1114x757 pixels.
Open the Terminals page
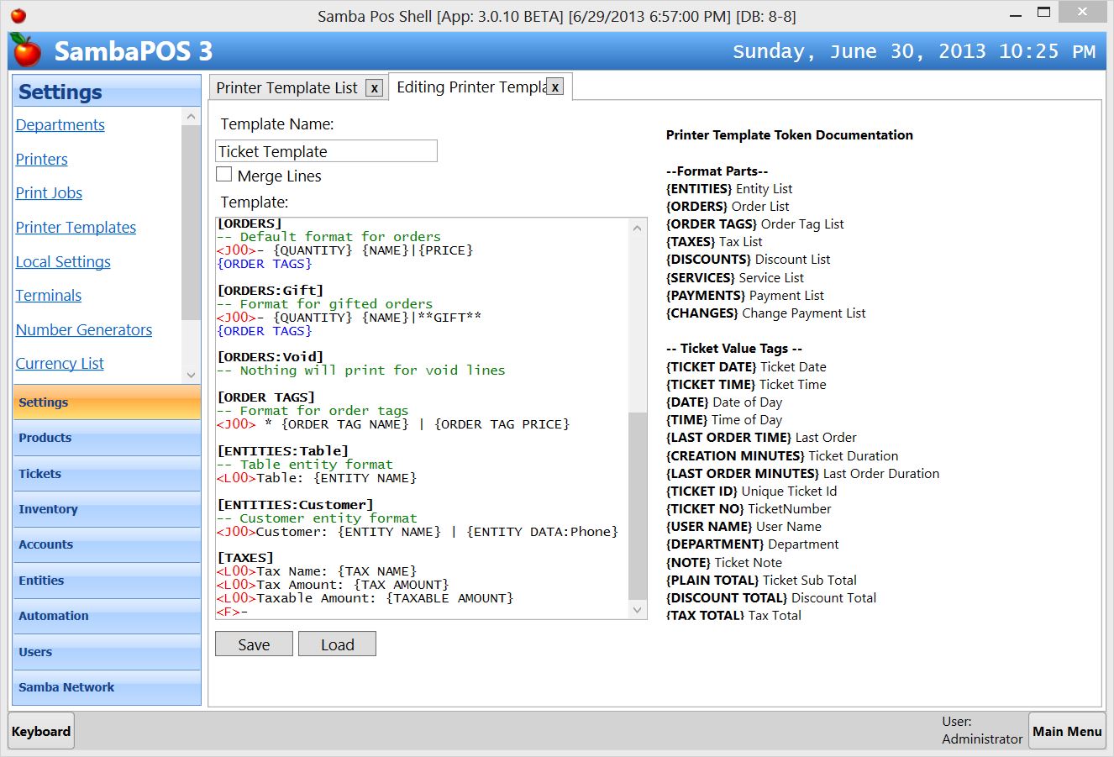click(48, 295)
